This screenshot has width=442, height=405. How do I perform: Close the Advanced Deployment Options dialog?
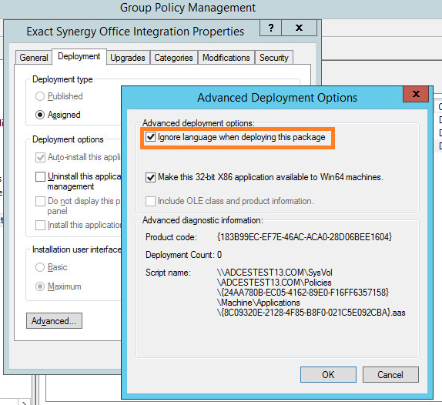[x=416, y=94]
